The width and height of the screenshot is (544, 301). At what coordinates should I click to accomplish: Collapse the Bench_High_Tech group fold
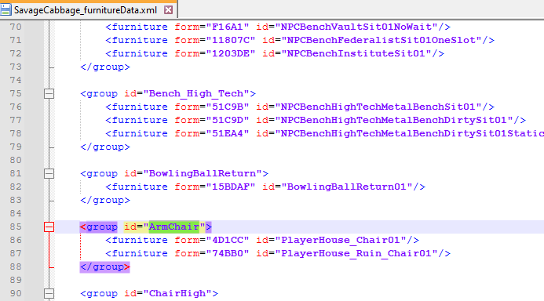[49, 93]
